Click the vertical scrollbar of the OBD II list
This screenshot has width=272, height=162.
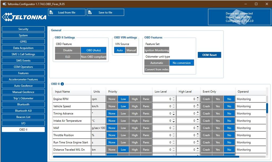point(267,108)
